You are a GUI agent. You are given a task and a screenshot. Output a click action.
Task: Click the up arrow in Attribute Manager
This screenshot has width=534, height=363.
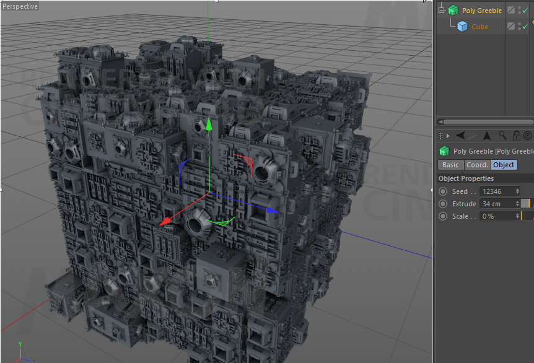(x=487, y=136)
